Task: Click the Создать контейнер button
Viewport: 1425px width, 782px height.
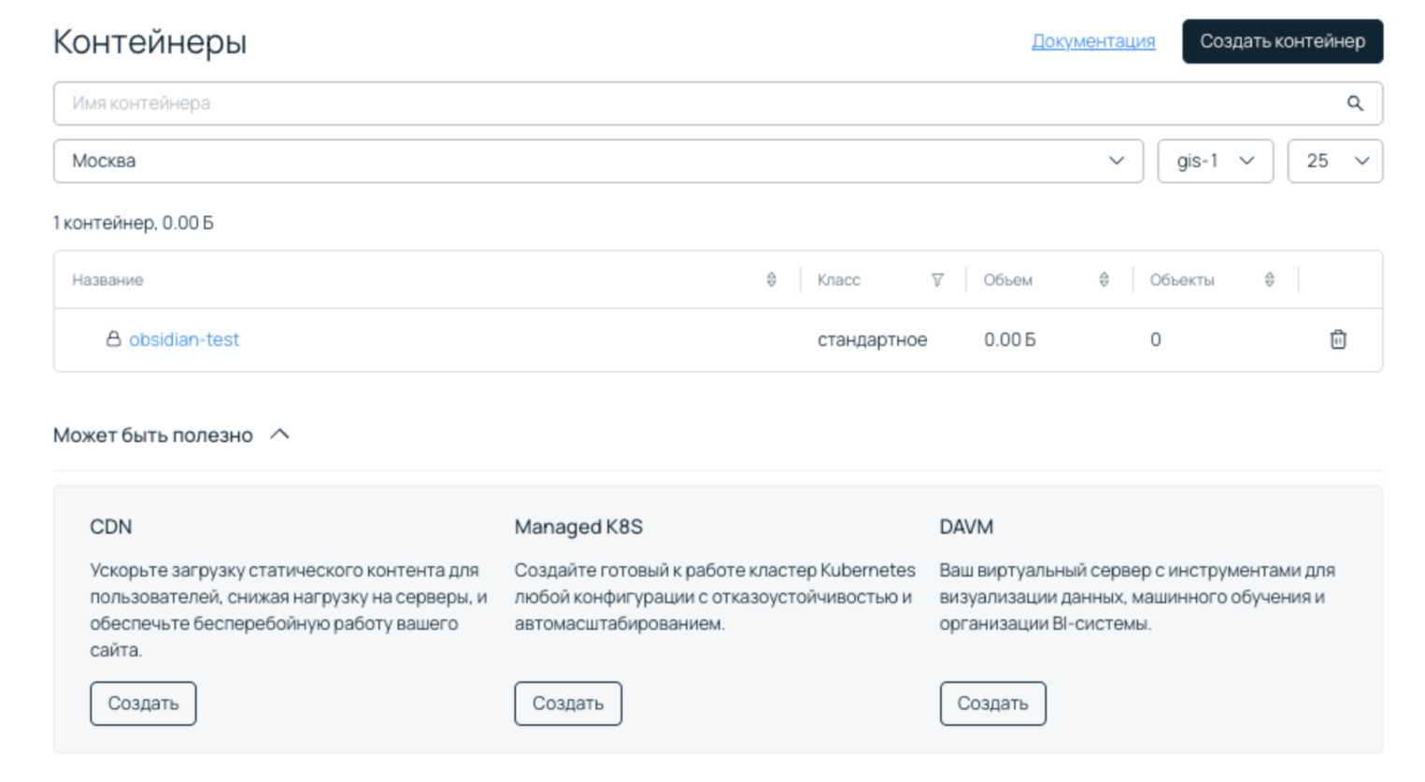Action: [x=1281, y=41]
